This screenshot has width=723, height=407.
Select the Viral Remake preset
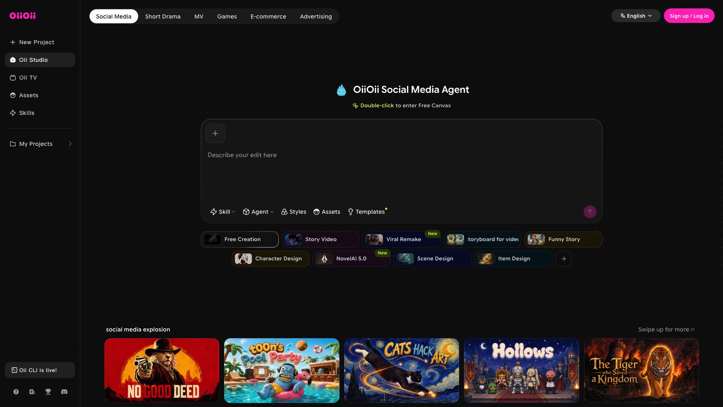402,239
